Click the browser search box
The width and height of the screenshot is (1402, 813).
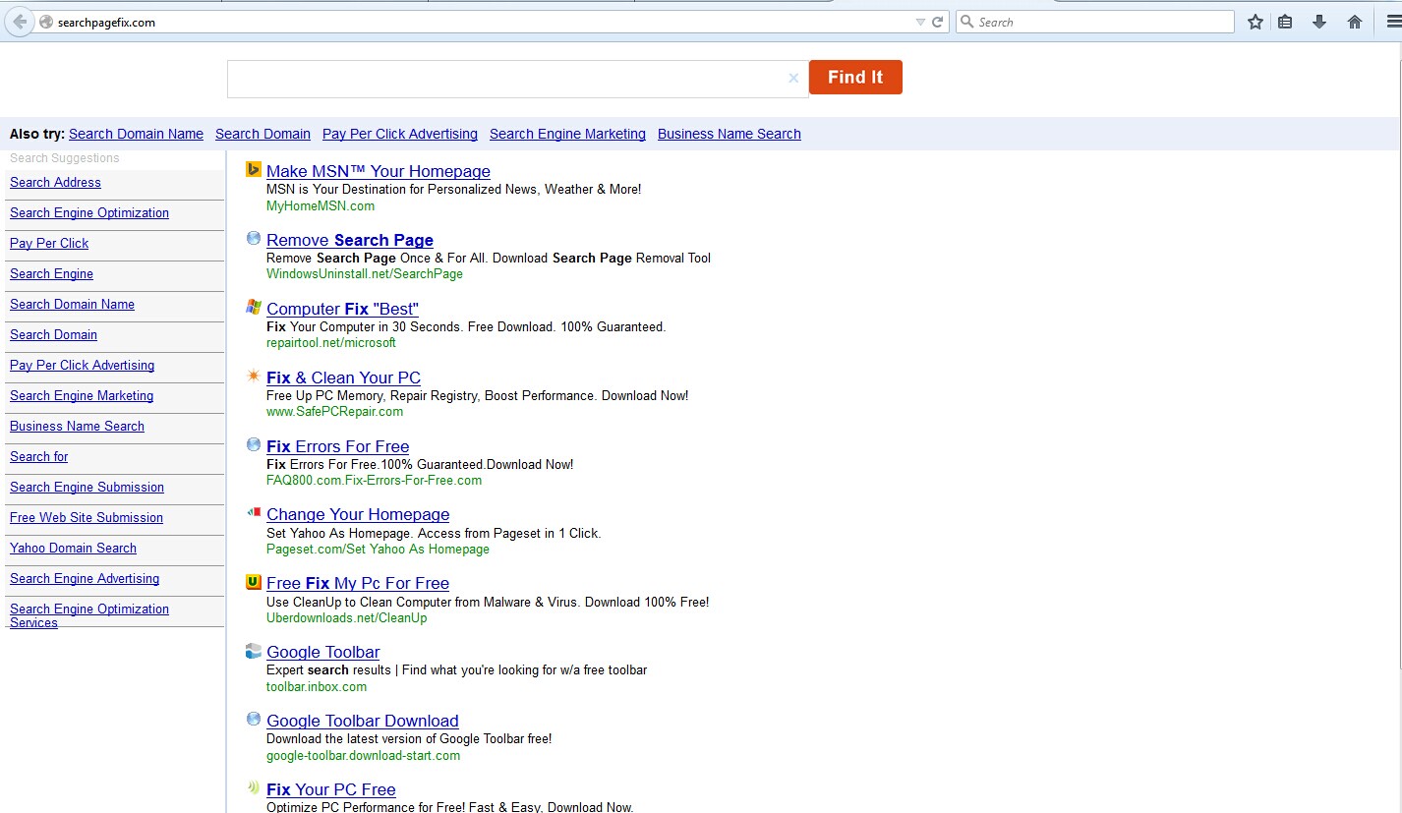1094,22
